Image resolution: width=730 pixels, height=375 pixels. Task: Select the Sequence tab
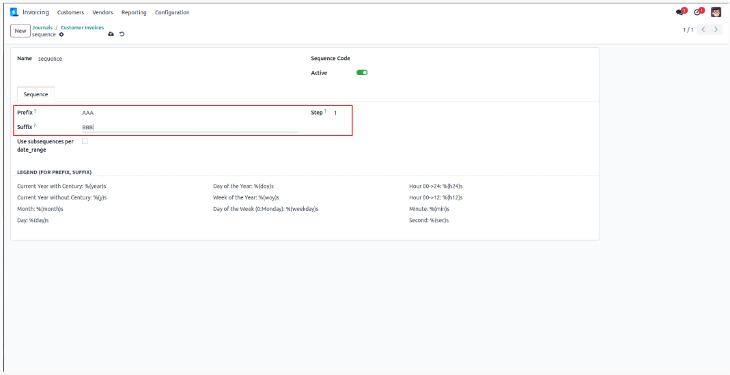point(36,94)
